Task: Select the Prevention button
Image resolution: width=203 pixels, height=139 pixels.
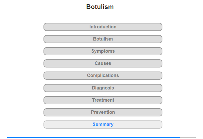Action: click(x=103, y=112)
